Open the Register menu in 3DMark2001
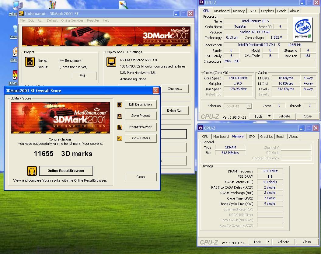 point(93,20)
